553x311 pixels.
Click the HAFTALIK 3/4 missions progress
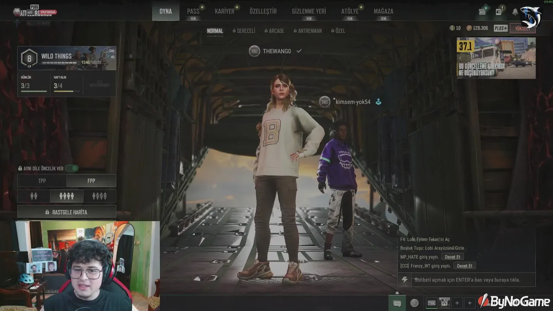click(67, 84)
